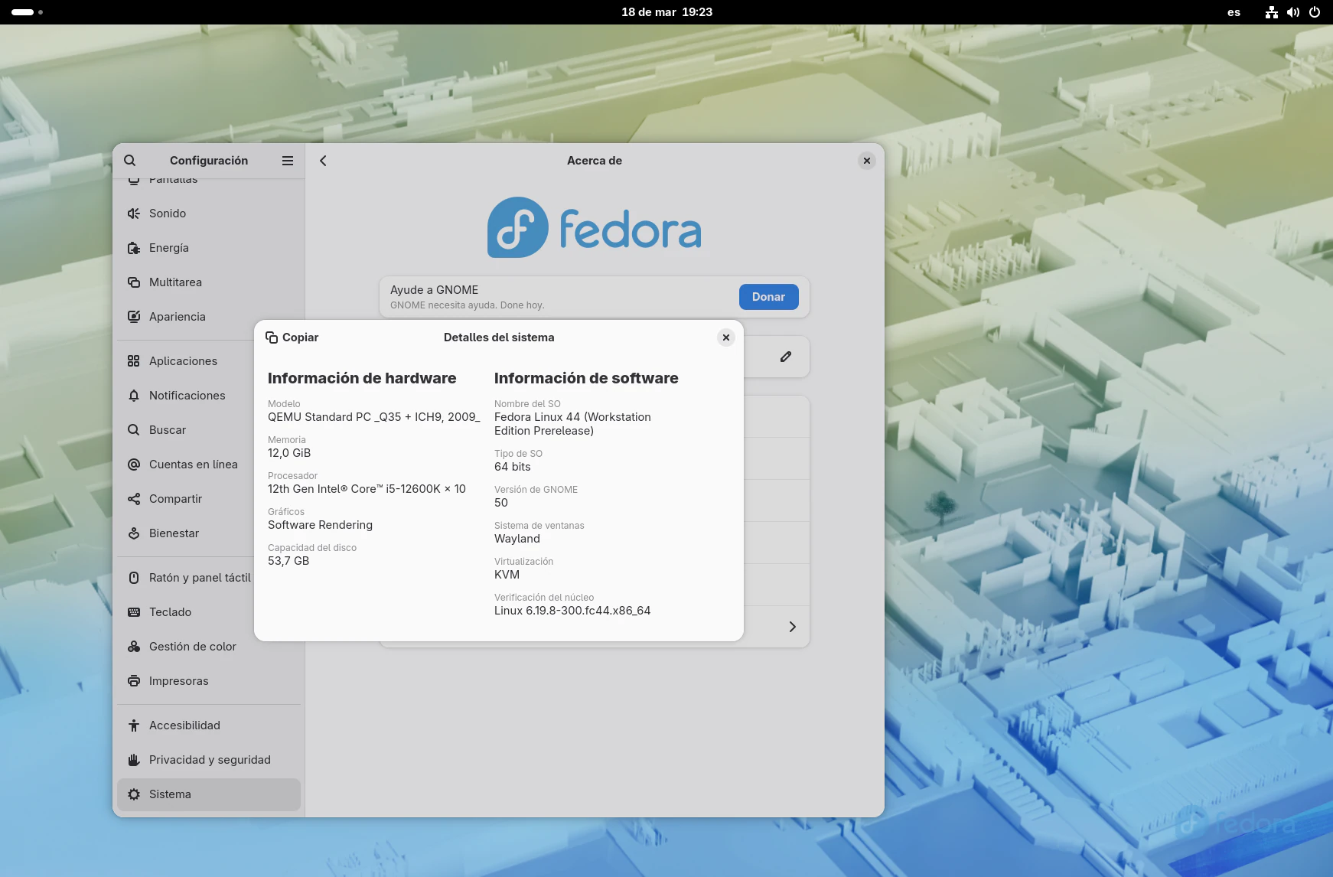Screen dimensions: 1333x877
Task: Open Privacidad y seguridad panel
Action: (210, 760)
